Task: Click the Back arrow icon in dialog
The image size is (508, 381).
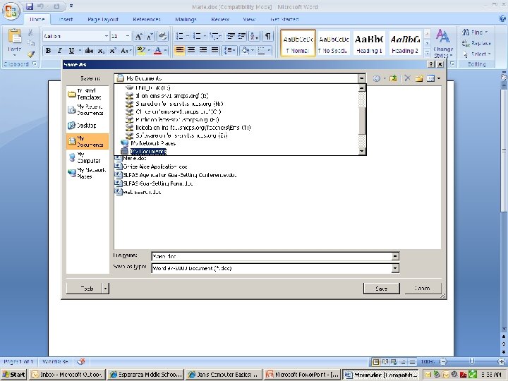Action: tap(377, 78)
